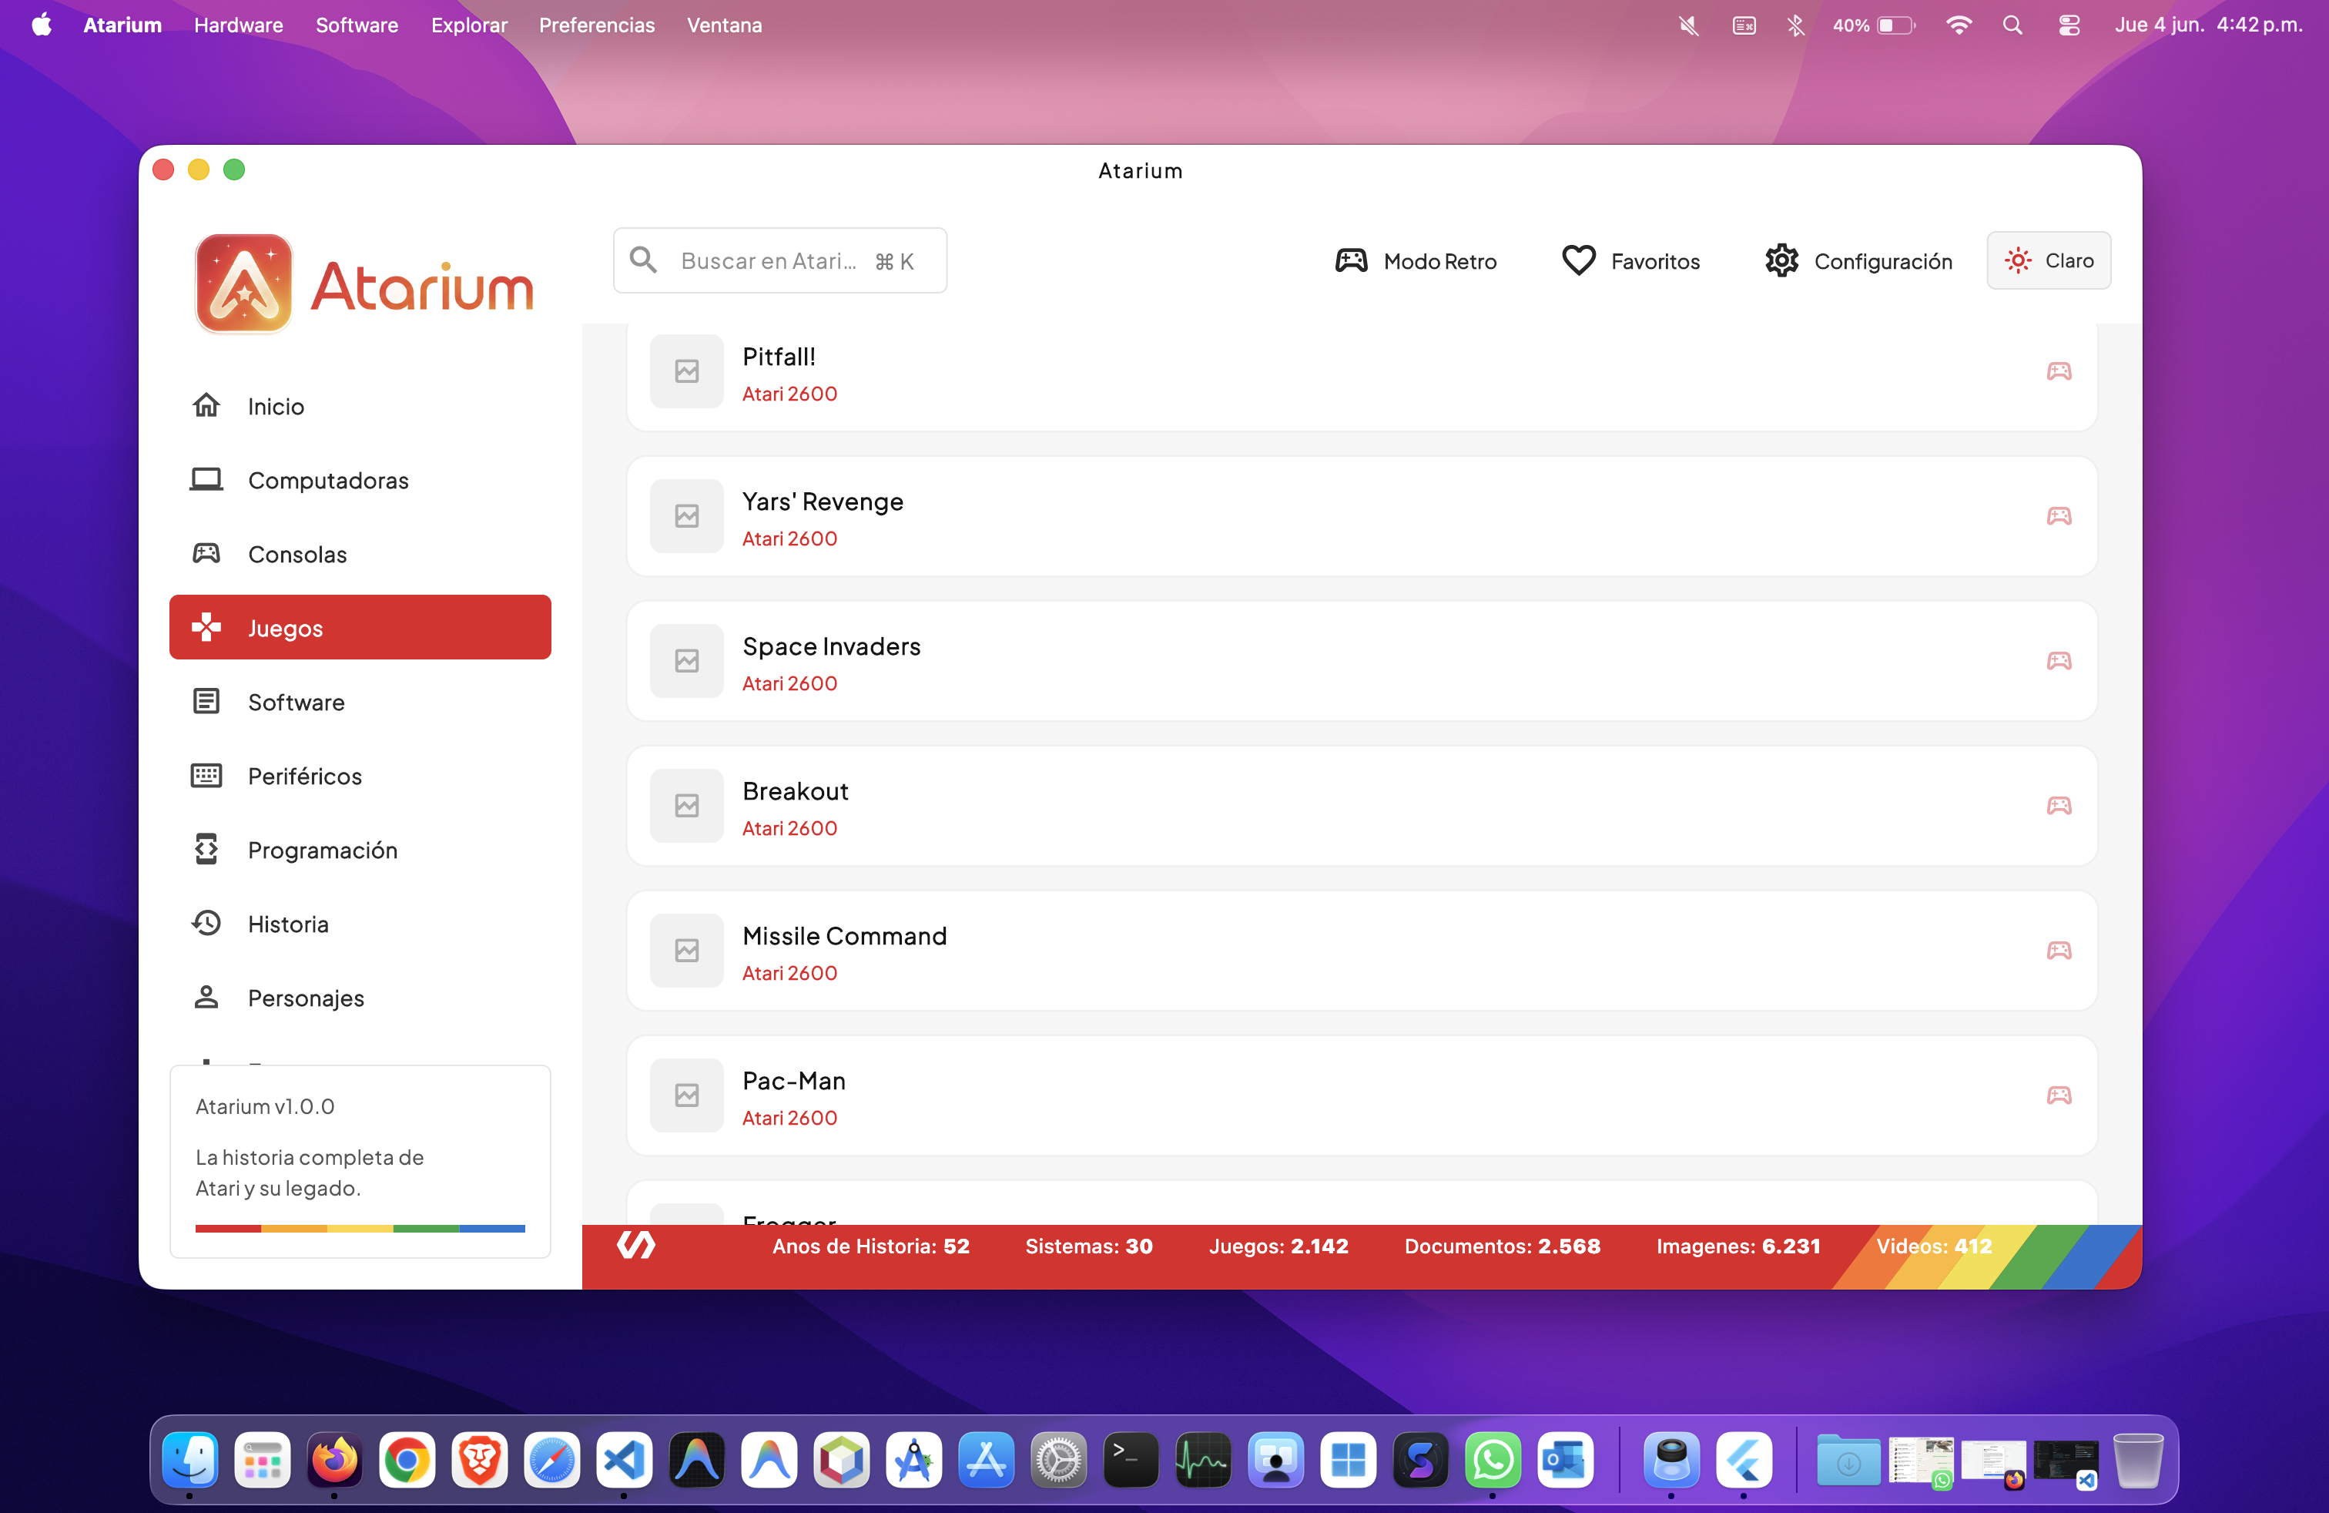
Task: Click the Atarium logo
Action: click(x=364, y=283)
